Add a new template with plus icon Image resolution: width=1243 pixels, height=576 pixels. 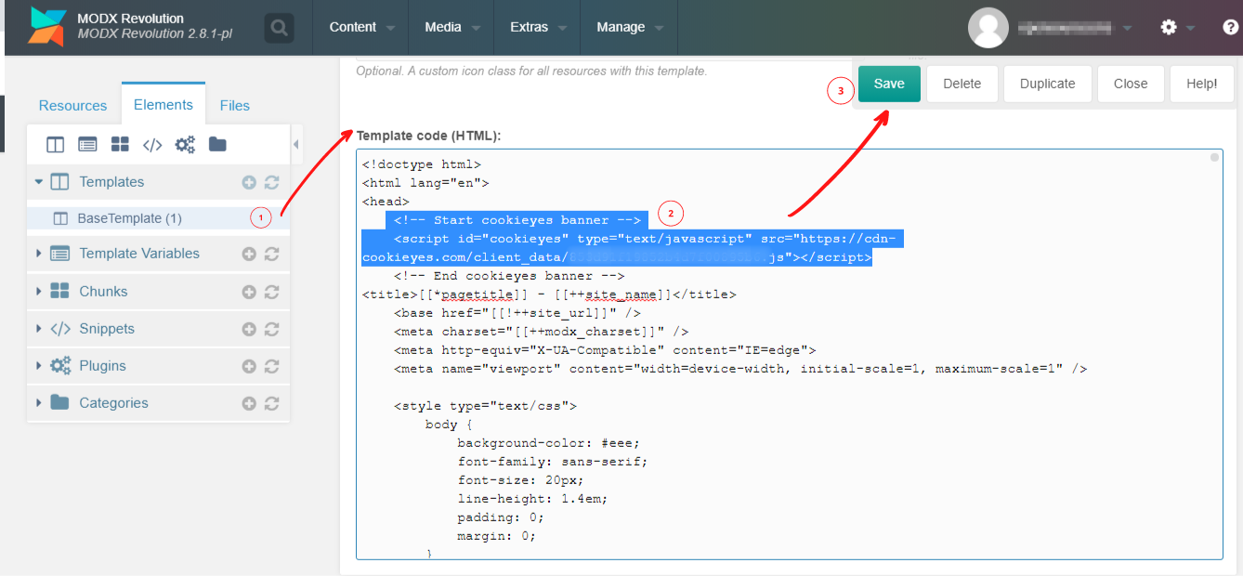[249, 182]
